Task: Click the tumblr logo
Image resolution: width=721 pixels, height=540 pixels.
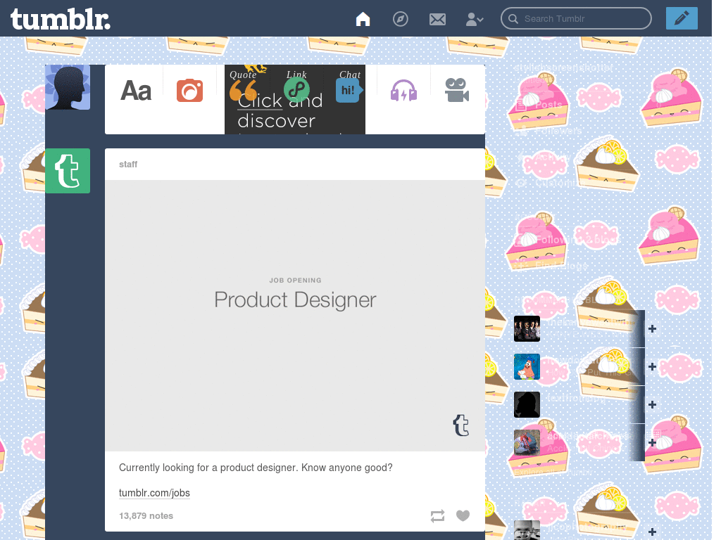Action: tap(61, 20)
